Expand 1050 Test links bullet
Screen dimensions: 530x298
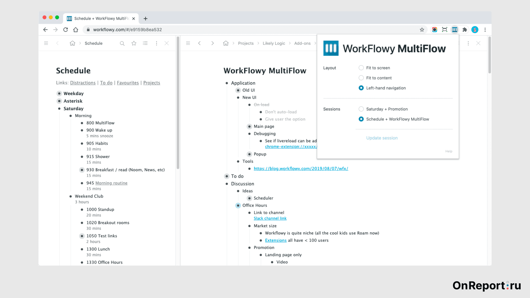tap(82, 236)
